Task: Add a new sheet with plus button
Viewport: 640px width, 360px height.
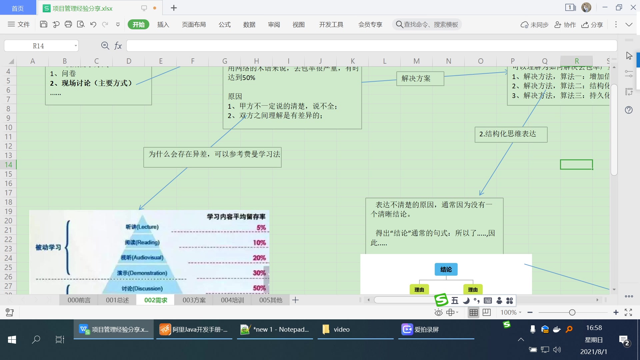Action: point(295,300)
